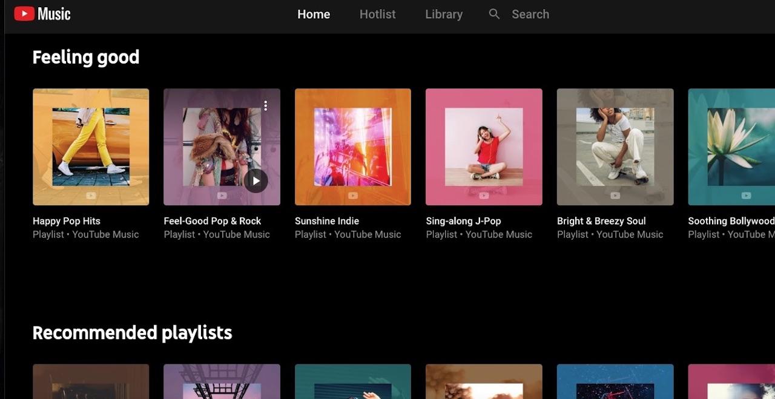Viewport: 775px width, 399px height.
Task: Click the Search field text
Action: [x=530, y=14]
